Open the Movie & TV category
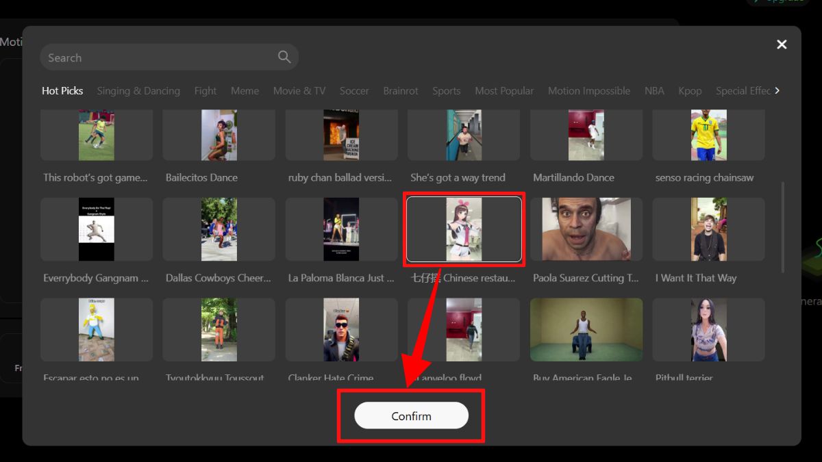Viewport: 822px width, 462px height. (299, 90)
